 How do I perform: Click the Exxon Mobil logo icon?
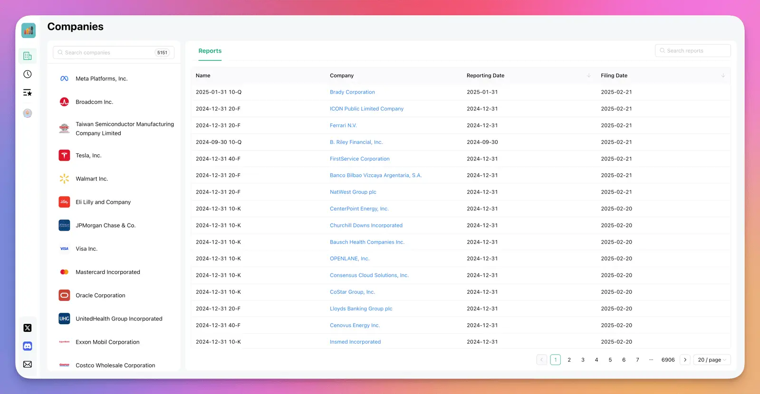pos(64,342)
